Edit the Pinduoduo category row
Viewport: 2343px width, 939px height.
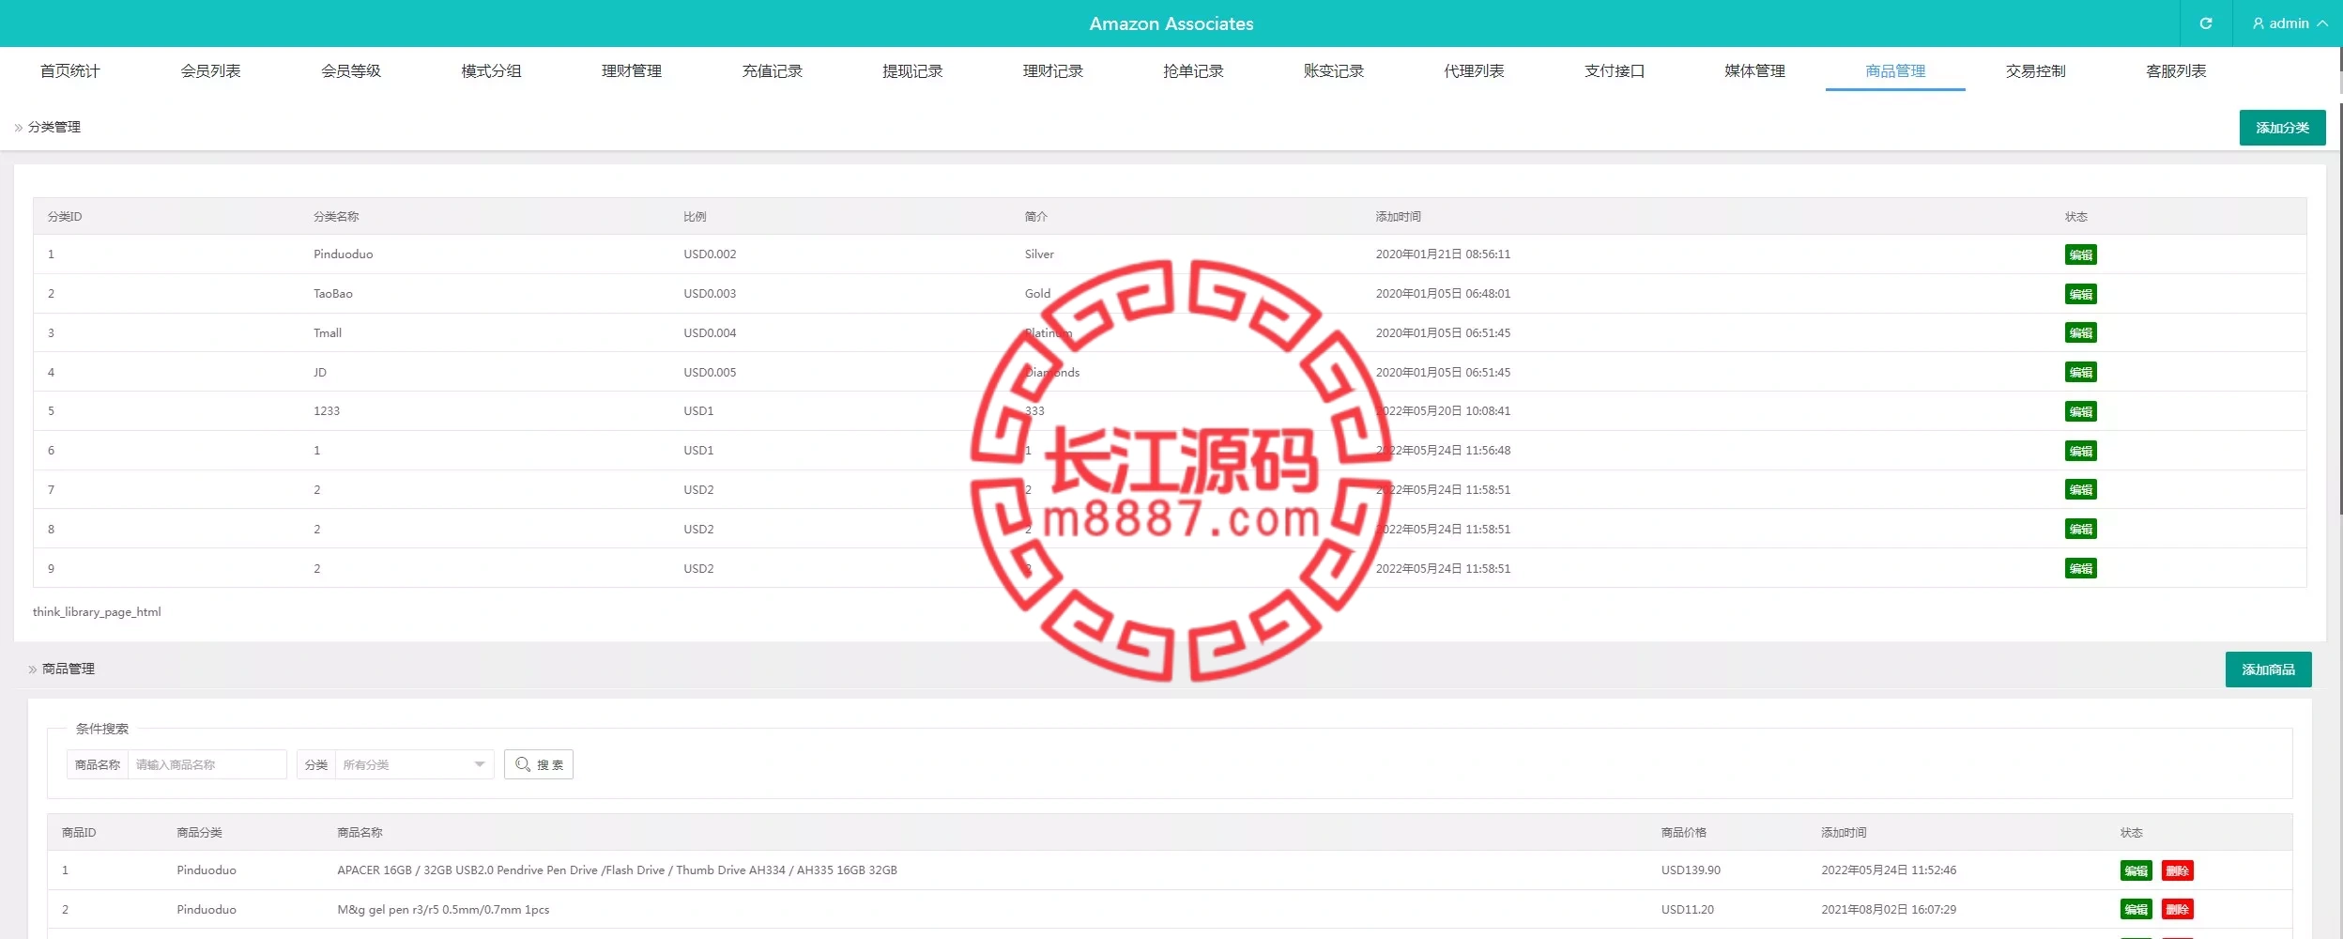click(2080, 254)
